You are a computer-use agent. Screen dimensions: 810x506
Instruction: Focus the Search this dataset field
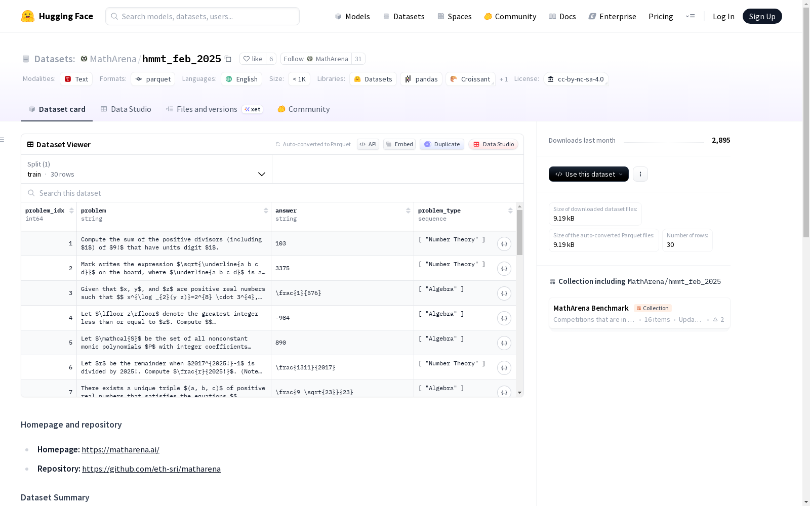[x=272, y=193]
